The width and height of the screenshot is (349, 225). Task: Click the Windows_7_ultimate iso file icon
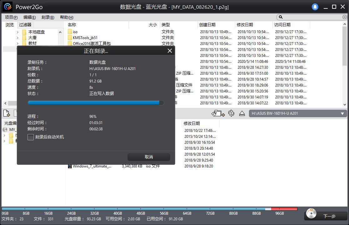click(x=70, y=166)
